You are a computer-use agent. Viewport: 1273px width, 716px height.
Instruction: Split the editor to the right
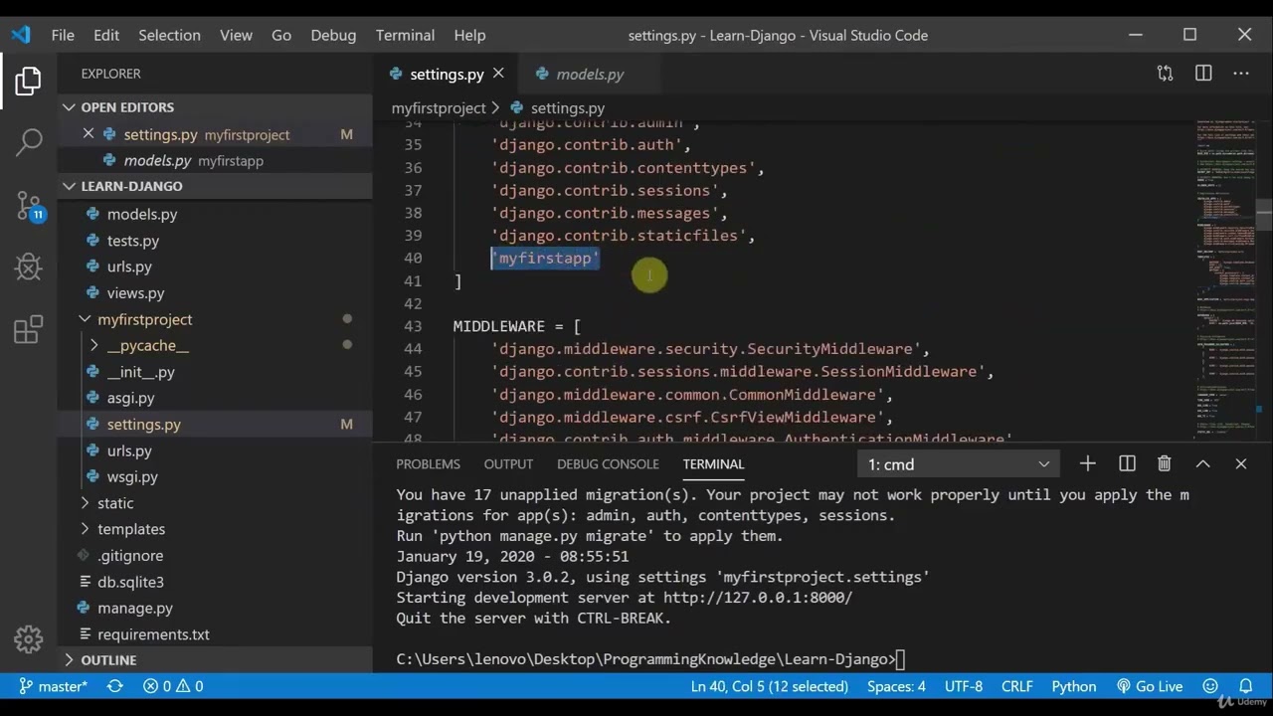coord(1203,74)
